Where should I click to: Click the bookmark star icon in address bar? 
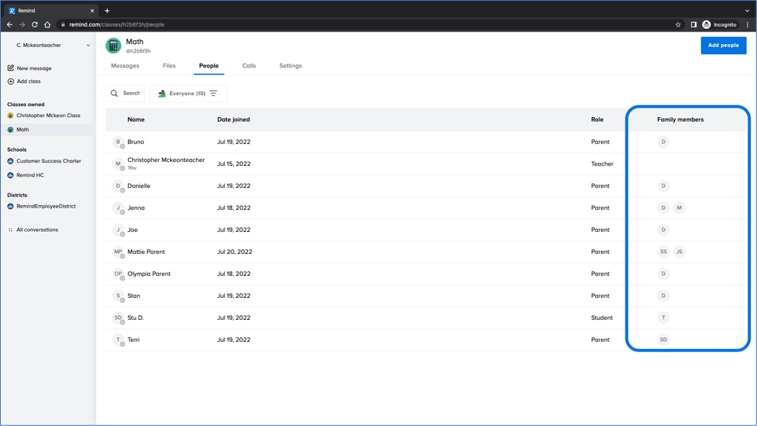[x=678, y=24]
